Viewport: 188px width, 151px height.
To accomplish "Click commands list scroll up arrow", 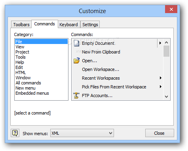I will coord(166,42).
